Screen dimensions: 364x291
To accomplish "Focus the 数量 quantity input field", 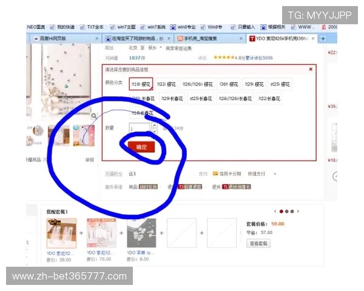I will [140, 129].
